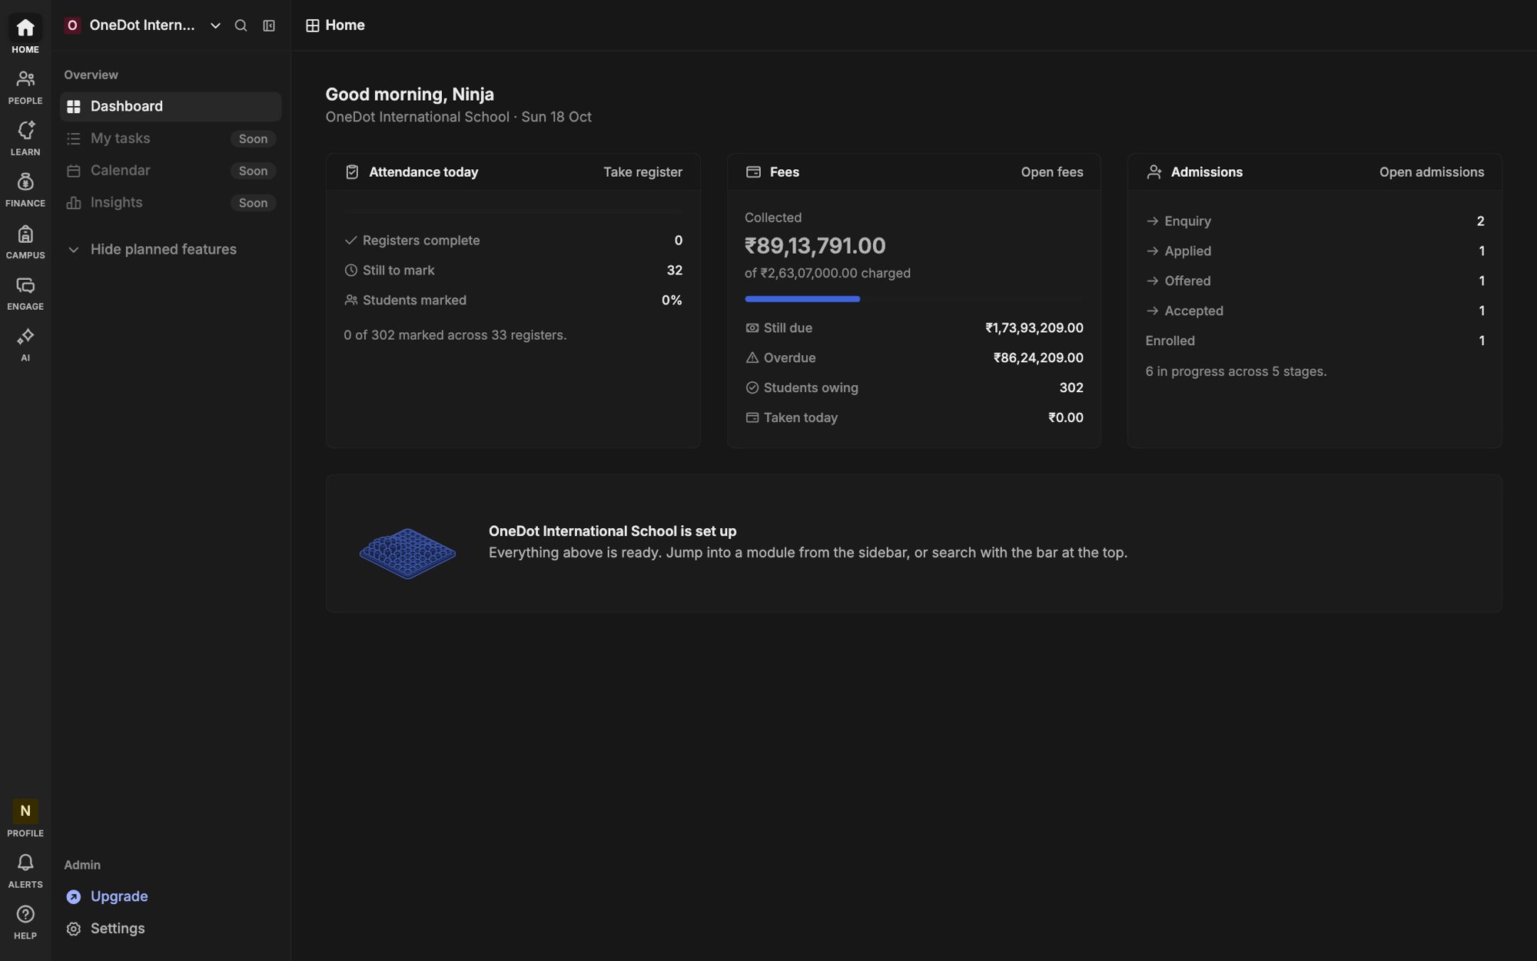Click the Registers complete row

pos(513,241)
